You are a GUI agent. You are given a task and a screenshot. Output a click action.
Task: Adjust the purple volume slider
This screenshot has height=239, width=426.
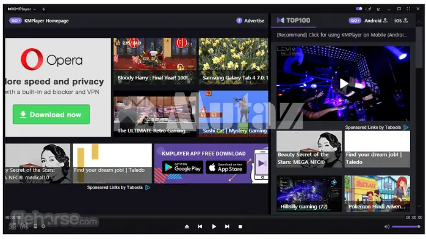tap(406, 227)
